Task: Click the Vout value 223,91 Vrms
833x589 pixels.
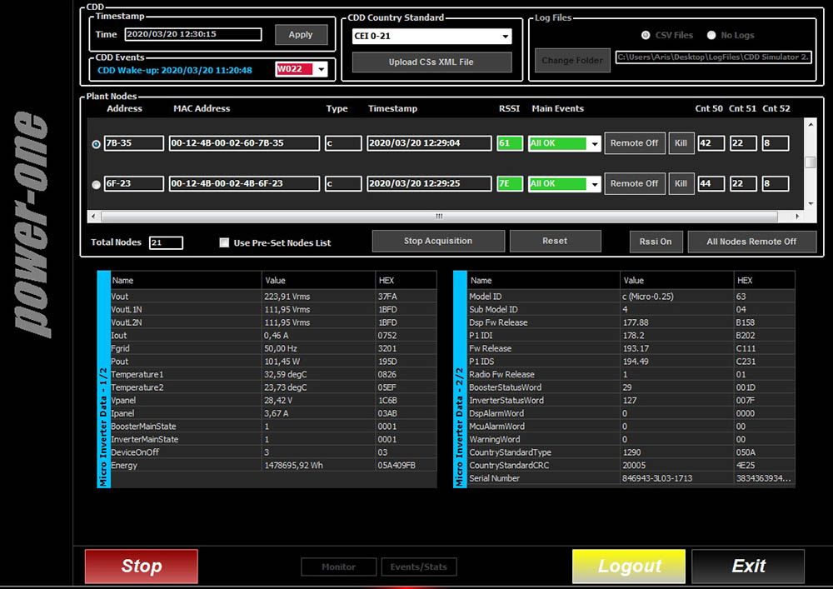Action: point(287,297)
